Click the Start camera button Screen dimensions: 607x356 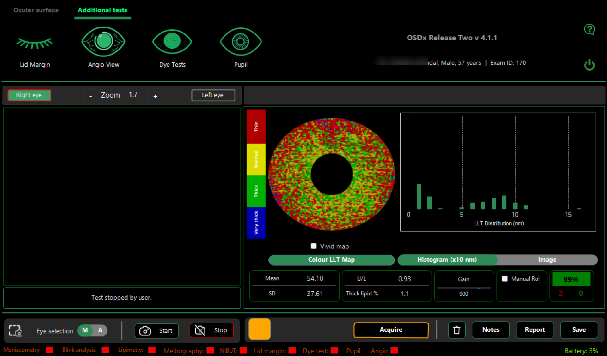coord(156,331)
